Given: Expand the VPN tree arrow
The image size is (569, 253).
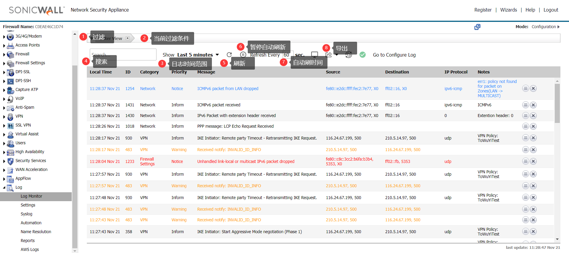Looking at the screenshot, I should click(x=4, y=117).
